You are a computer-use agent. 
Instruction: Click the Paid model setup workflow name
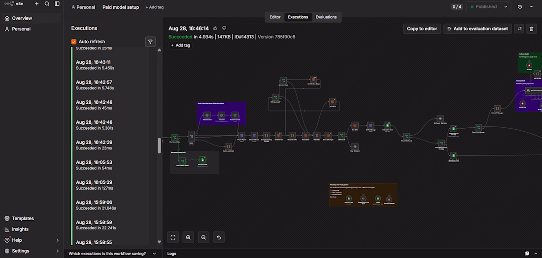pos(121,7)
